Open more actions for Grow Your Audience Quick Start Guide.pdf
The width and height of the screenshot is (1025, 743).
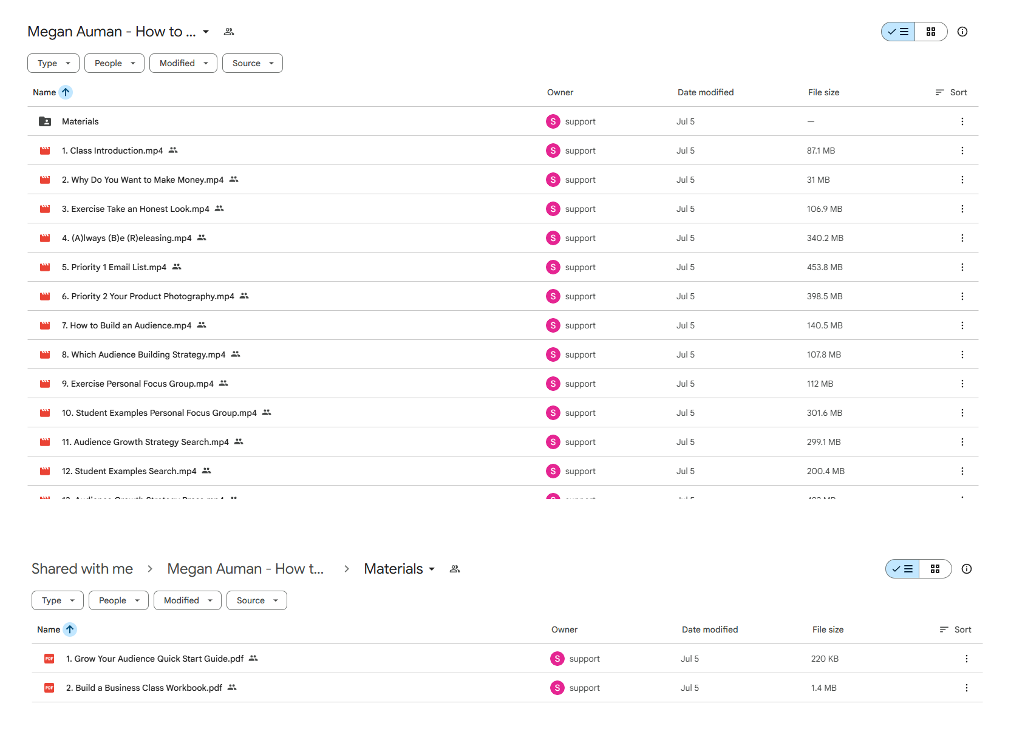tap(966, 659)
